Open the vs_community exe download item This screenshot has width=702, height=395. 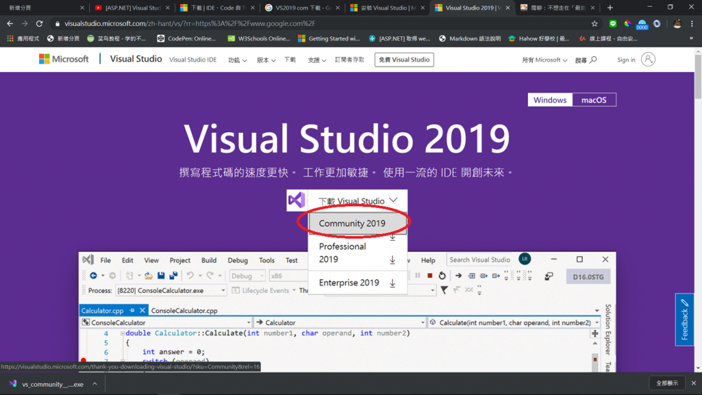(x=47, y=384)
